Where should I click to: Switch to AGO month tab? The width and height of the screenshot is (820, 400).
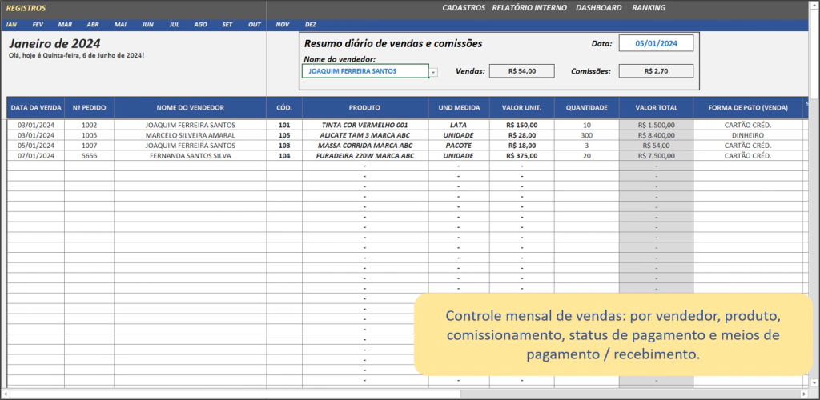click(200, 25)
